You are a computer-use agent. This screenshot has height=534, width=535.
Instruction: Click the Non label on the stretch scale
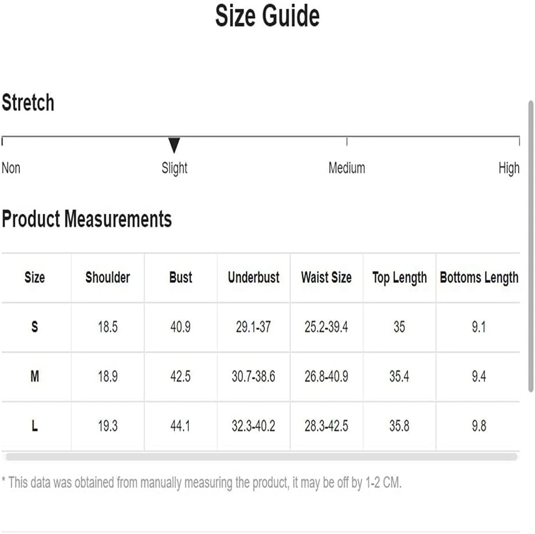11,168
